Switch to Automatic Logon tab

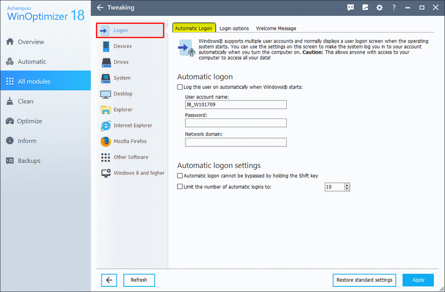194,28
